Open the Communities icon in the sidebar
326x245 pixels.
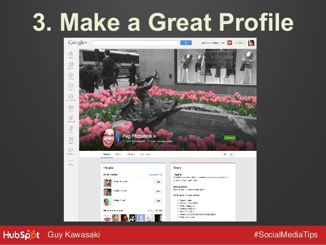coord(71,96)
